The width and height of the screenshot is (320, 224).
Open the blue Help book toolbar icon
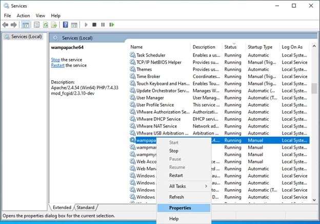click(x=65, y=25)
